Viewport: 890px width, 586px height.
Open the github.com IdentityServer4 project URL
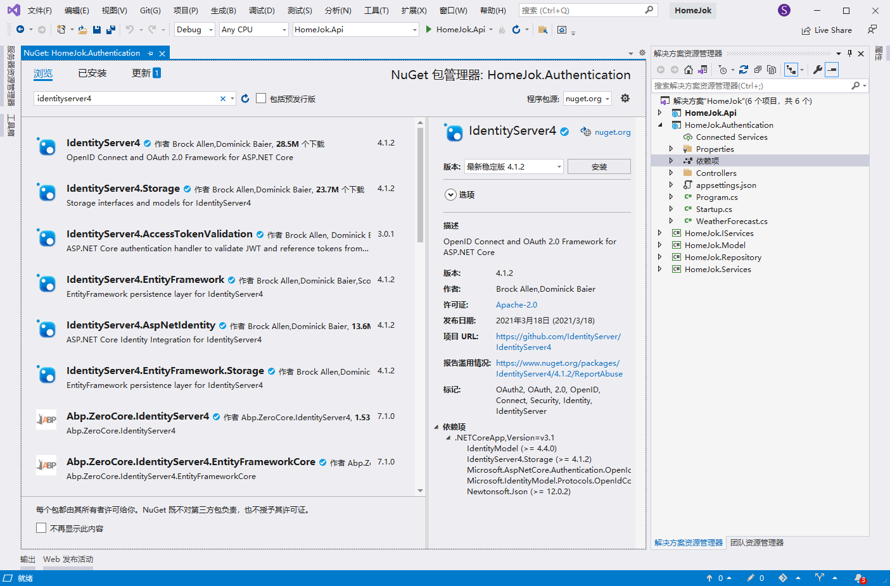(x=558, y=342)
